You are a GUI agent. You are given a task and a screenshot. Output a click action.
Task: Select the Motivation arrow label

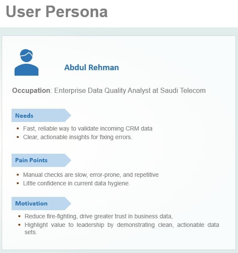(41, 203)
